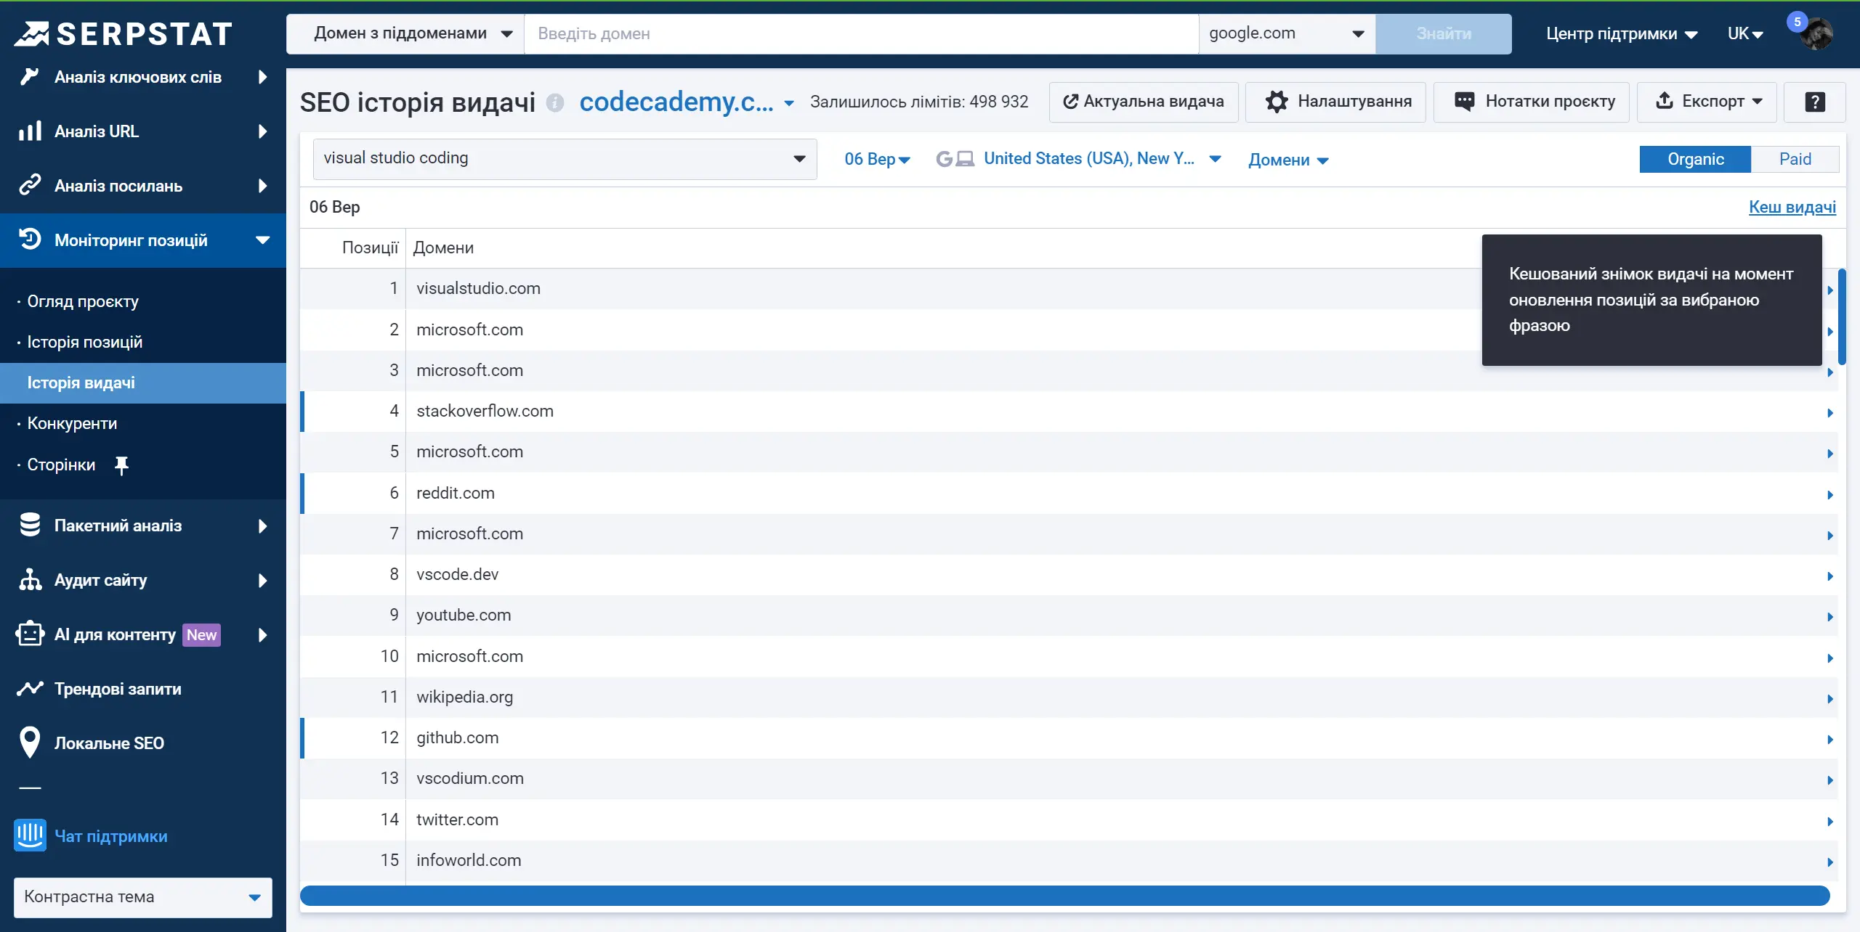The height and width of the screenshot is (932, 1860).
Task: Open keyword analysis wrench icon
Action: coord(29,77)
